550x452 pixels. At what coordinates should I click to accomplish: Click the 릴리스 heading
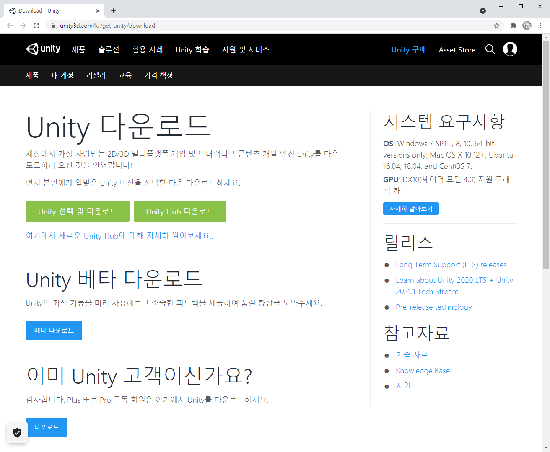click(x=408, y=242)
